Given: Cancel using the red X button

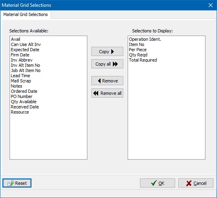Looking at the screenshot, I should pyautogui.click(x=196, y=183).
